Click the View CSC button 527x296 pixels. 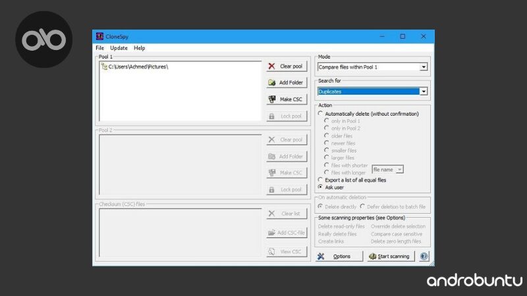coord(287,252)
